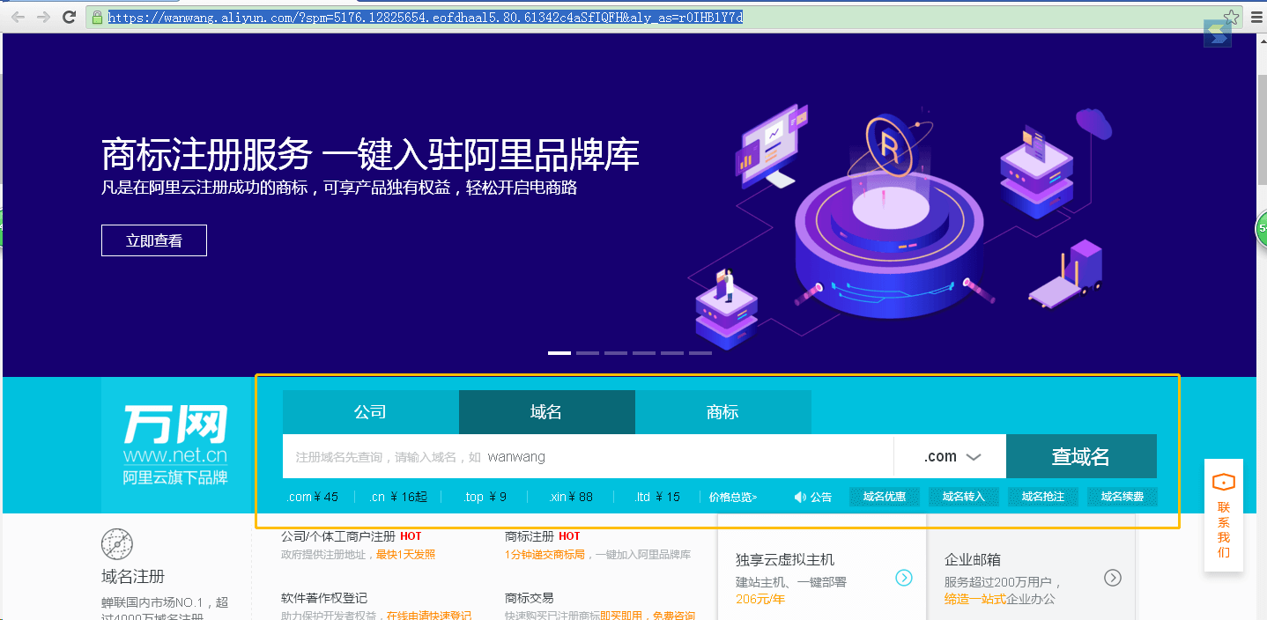Click the arrow circle next to 独享云虚拟主机
1267x620 pixels.
(904, 578)
